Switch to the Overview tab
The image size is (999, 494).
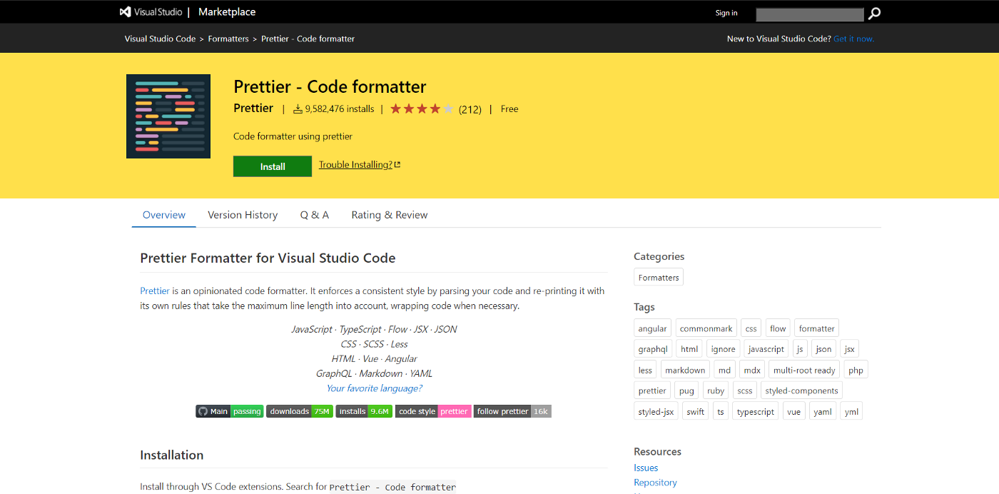tap(164, 215)
